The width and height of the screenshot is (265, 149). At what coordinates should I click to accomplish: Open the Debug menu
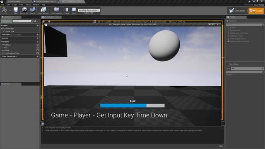pos(28,5)
